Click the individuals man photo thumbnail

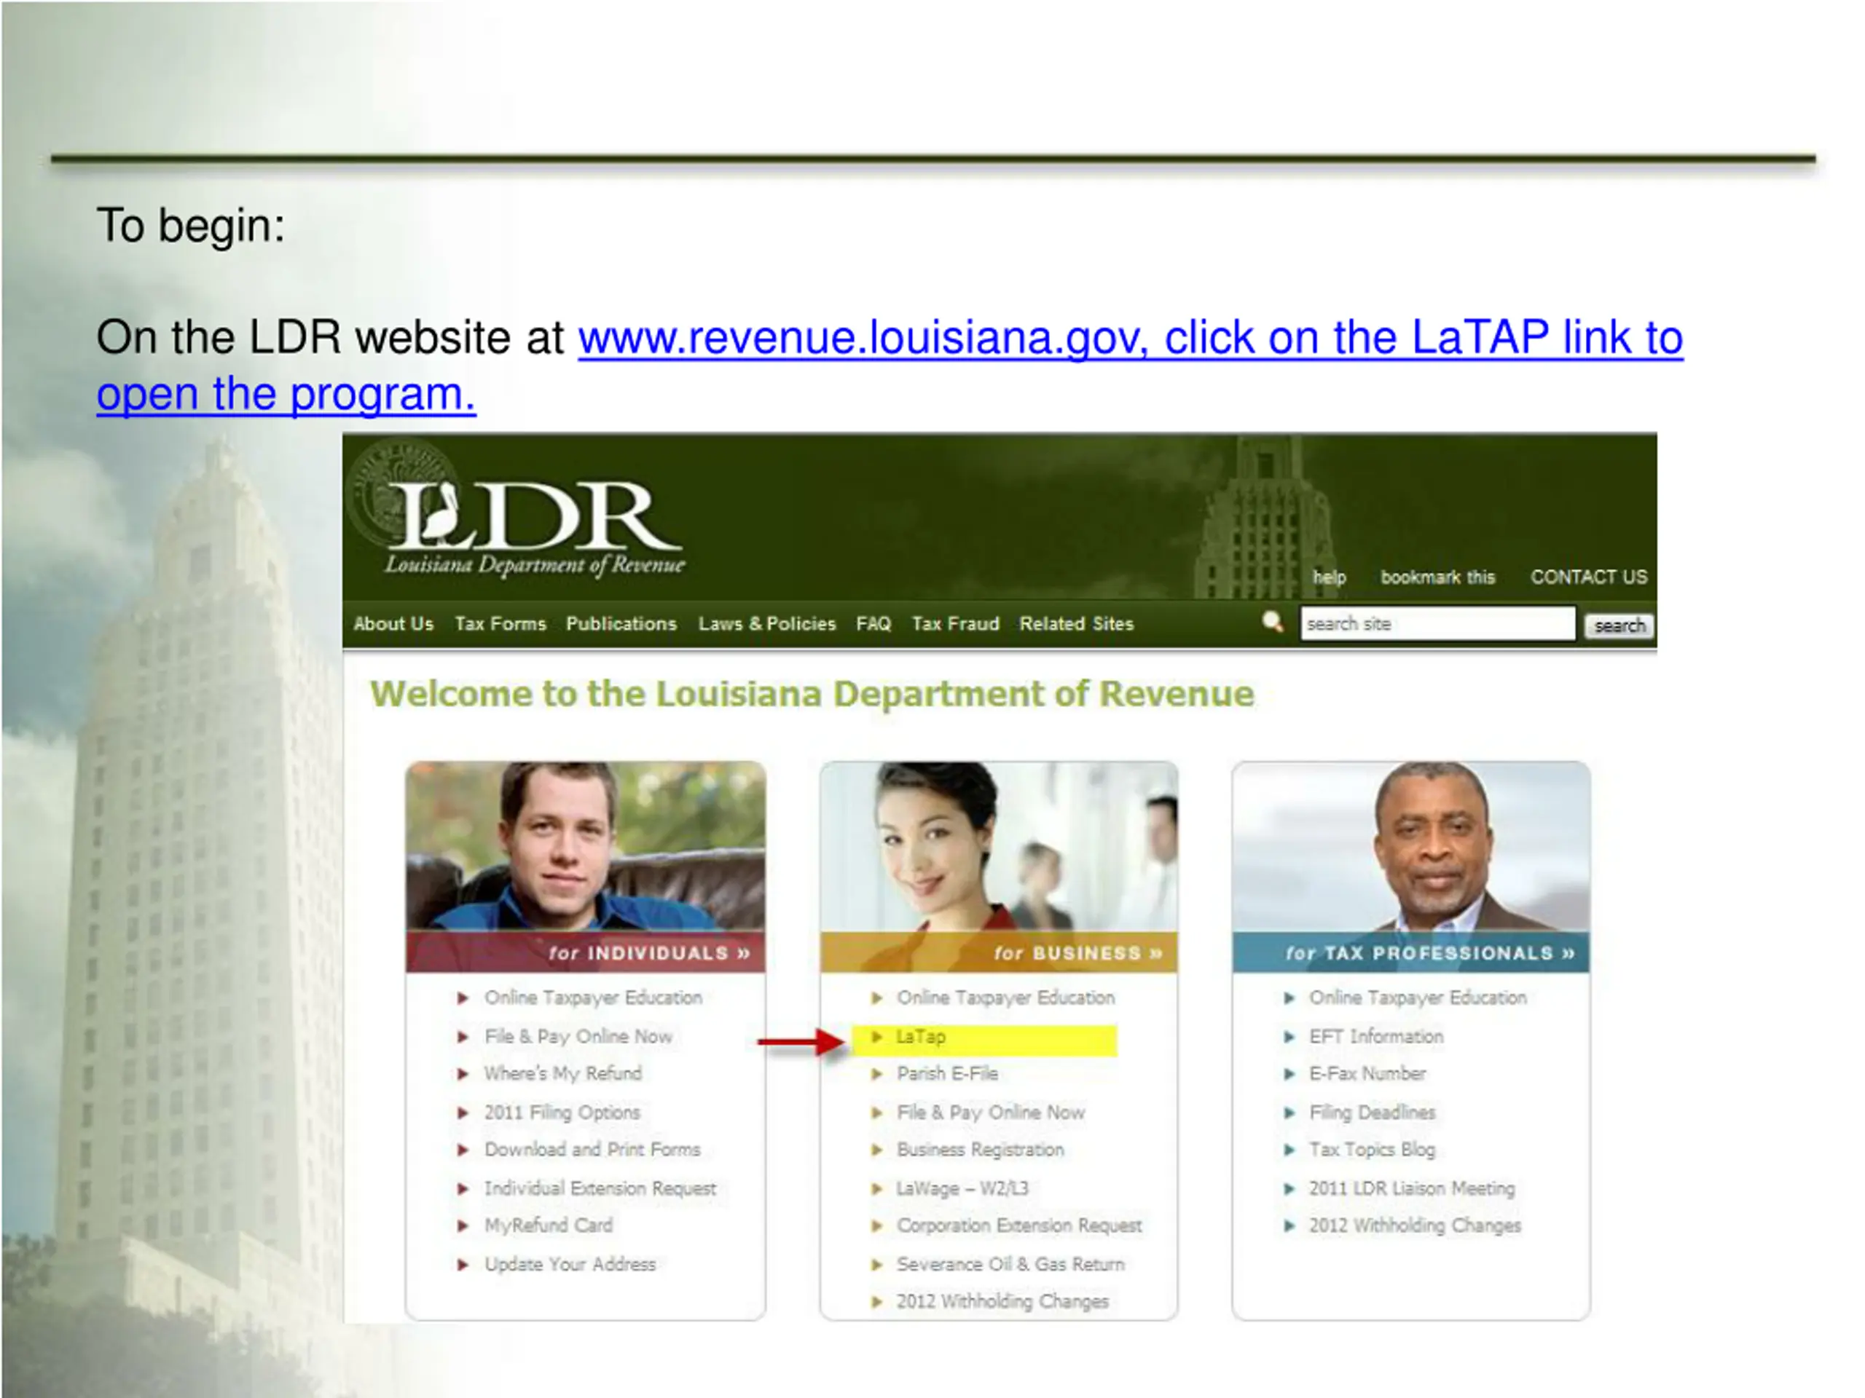(586, 847)
